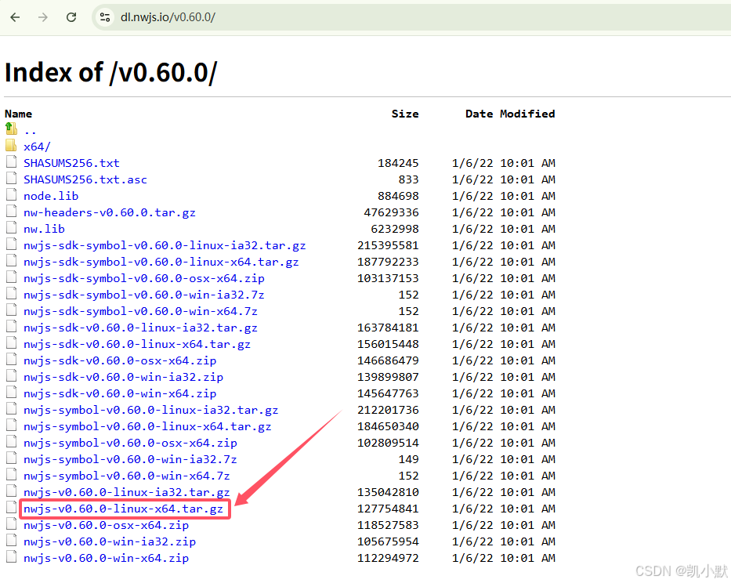Viewport: 731px width, 583px height.
Task: Click the x64 folder icon
Action: tap(11, 145)
